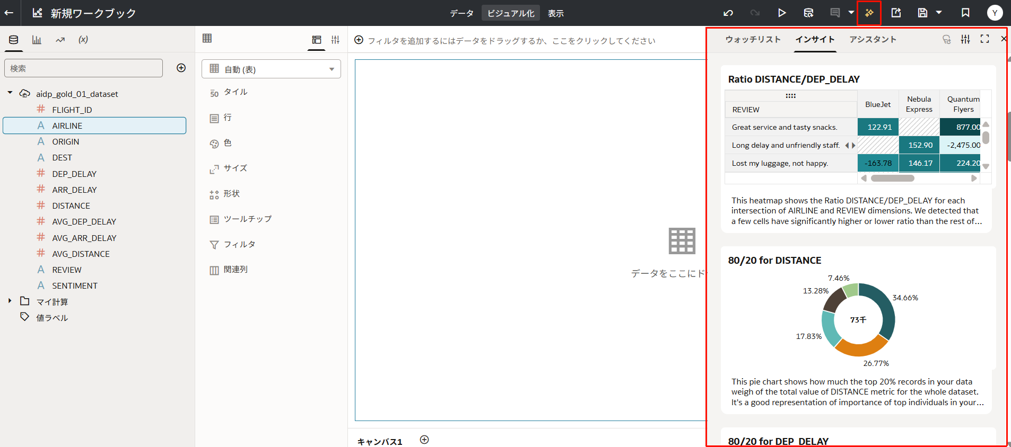Click the save disk icon

point(923,13)
